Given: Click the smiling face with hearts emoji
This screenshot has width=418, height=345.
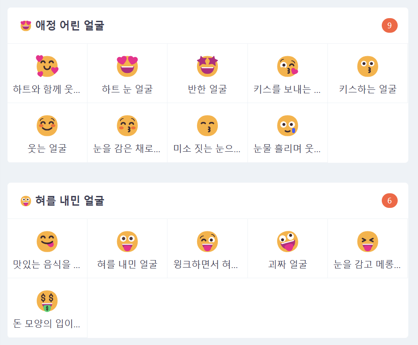Looking at the screenshot, I should click(47, 65).
